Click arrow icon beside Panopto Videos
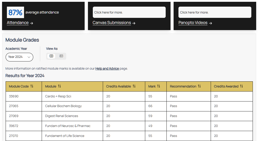 (x=211, y=23)
